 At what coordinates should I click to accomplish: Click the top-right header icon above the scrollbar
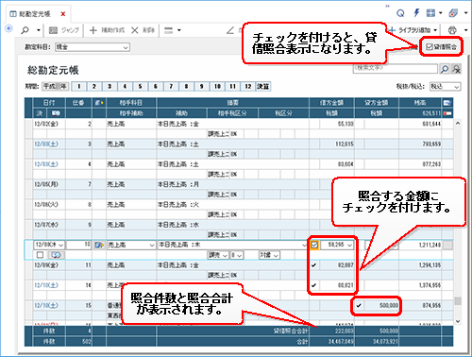point(447,103)
